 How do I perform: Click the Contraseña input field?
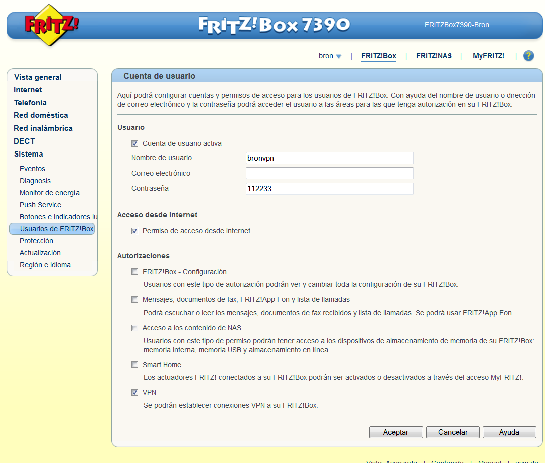(x=330, y=188)
